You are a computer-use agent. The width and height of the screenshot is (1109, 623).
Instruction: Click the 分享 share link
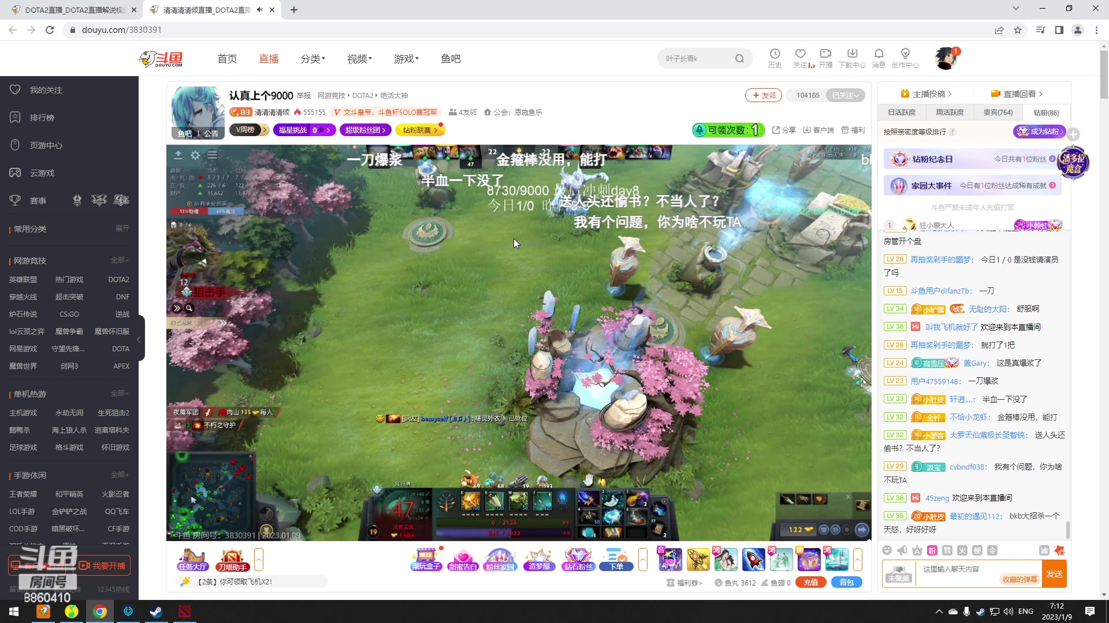[x=784, y=130]
